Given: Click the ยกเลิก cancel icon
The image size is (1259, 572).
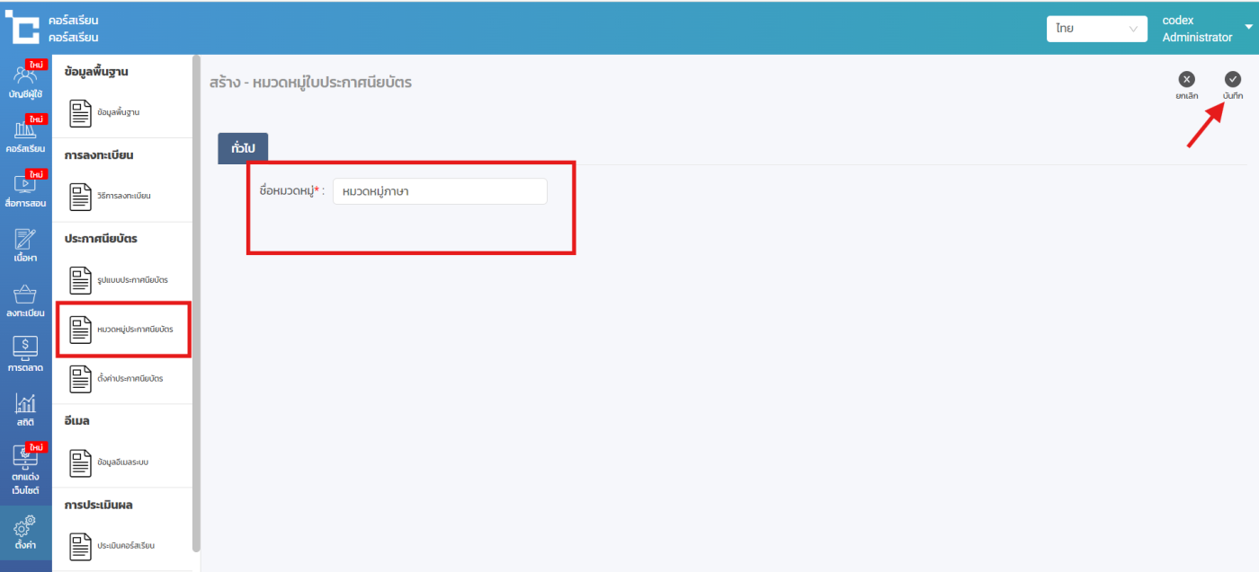Looking at the screenshot, I should click(1186, 80).
